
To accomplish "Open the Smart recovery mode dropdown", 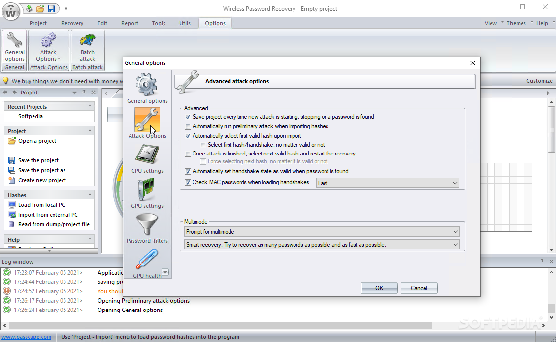I will click(x=322, y=245).
